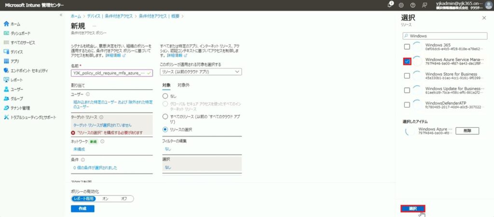Click the Windows 365 app icon
Viewport: 494px width, 217px height.
point(417,47)
